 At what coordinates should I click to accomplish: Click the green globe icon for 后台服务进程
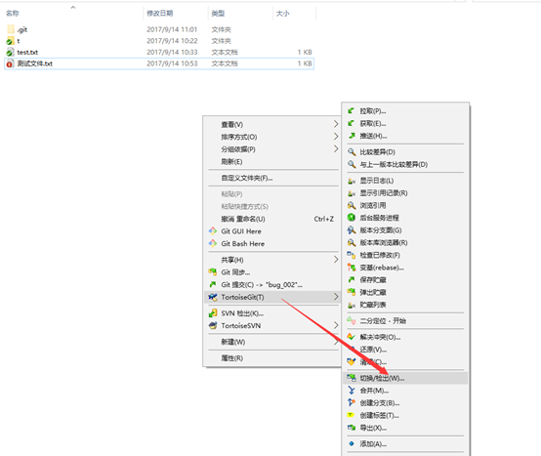point(352,218)
